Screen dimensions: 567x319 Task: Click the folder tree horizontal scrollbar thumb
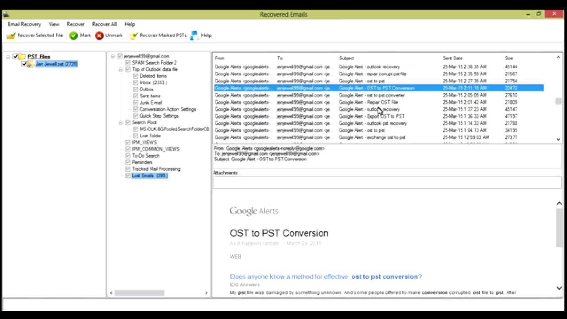tap(140, 293)
